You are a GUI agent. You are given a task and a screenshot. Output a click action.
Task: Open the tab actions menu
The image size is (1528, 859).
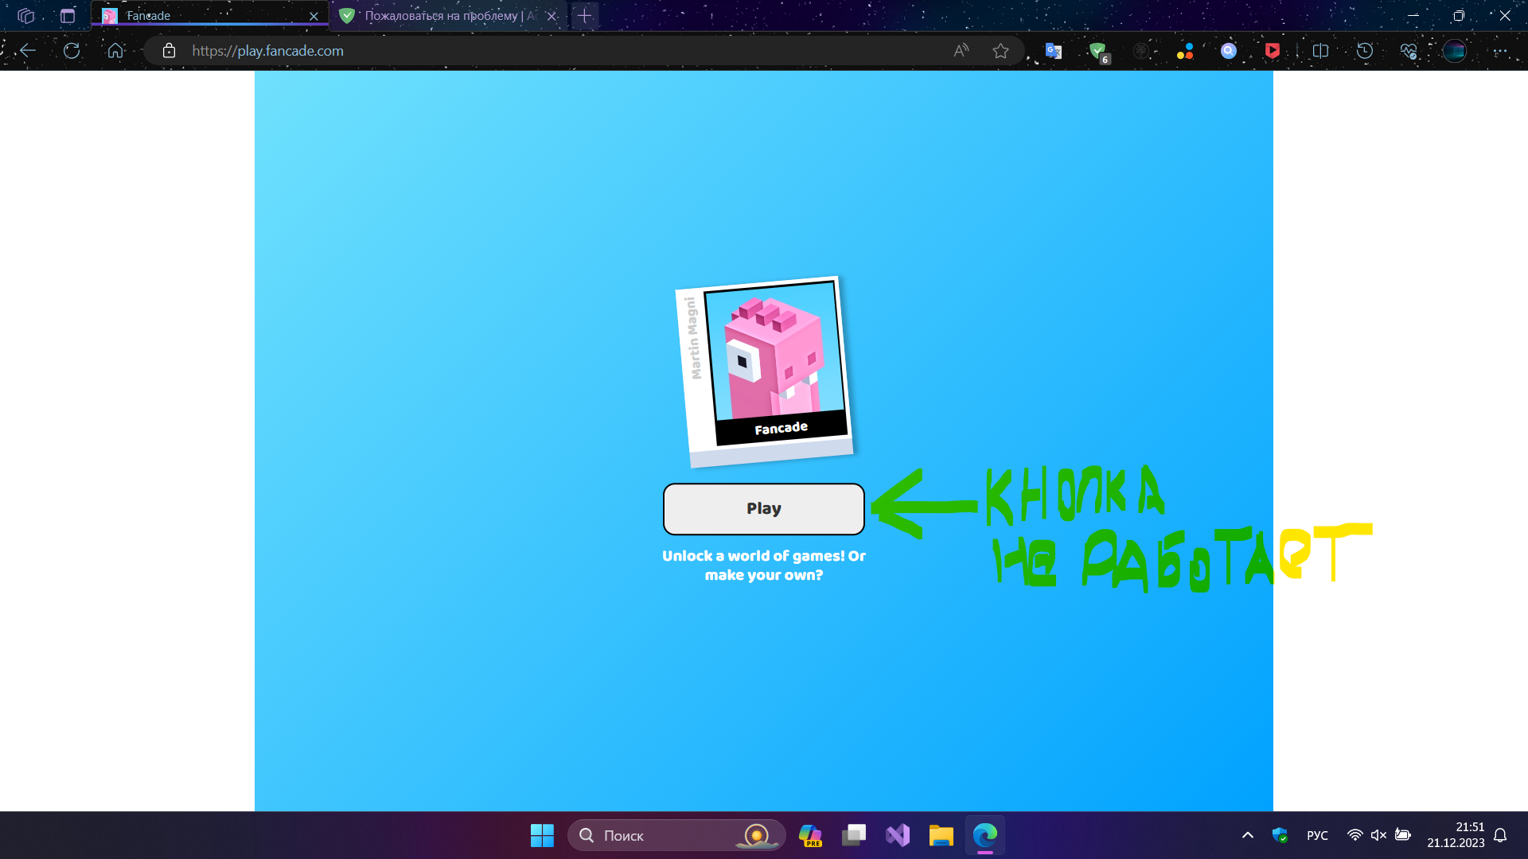(68, 16)
